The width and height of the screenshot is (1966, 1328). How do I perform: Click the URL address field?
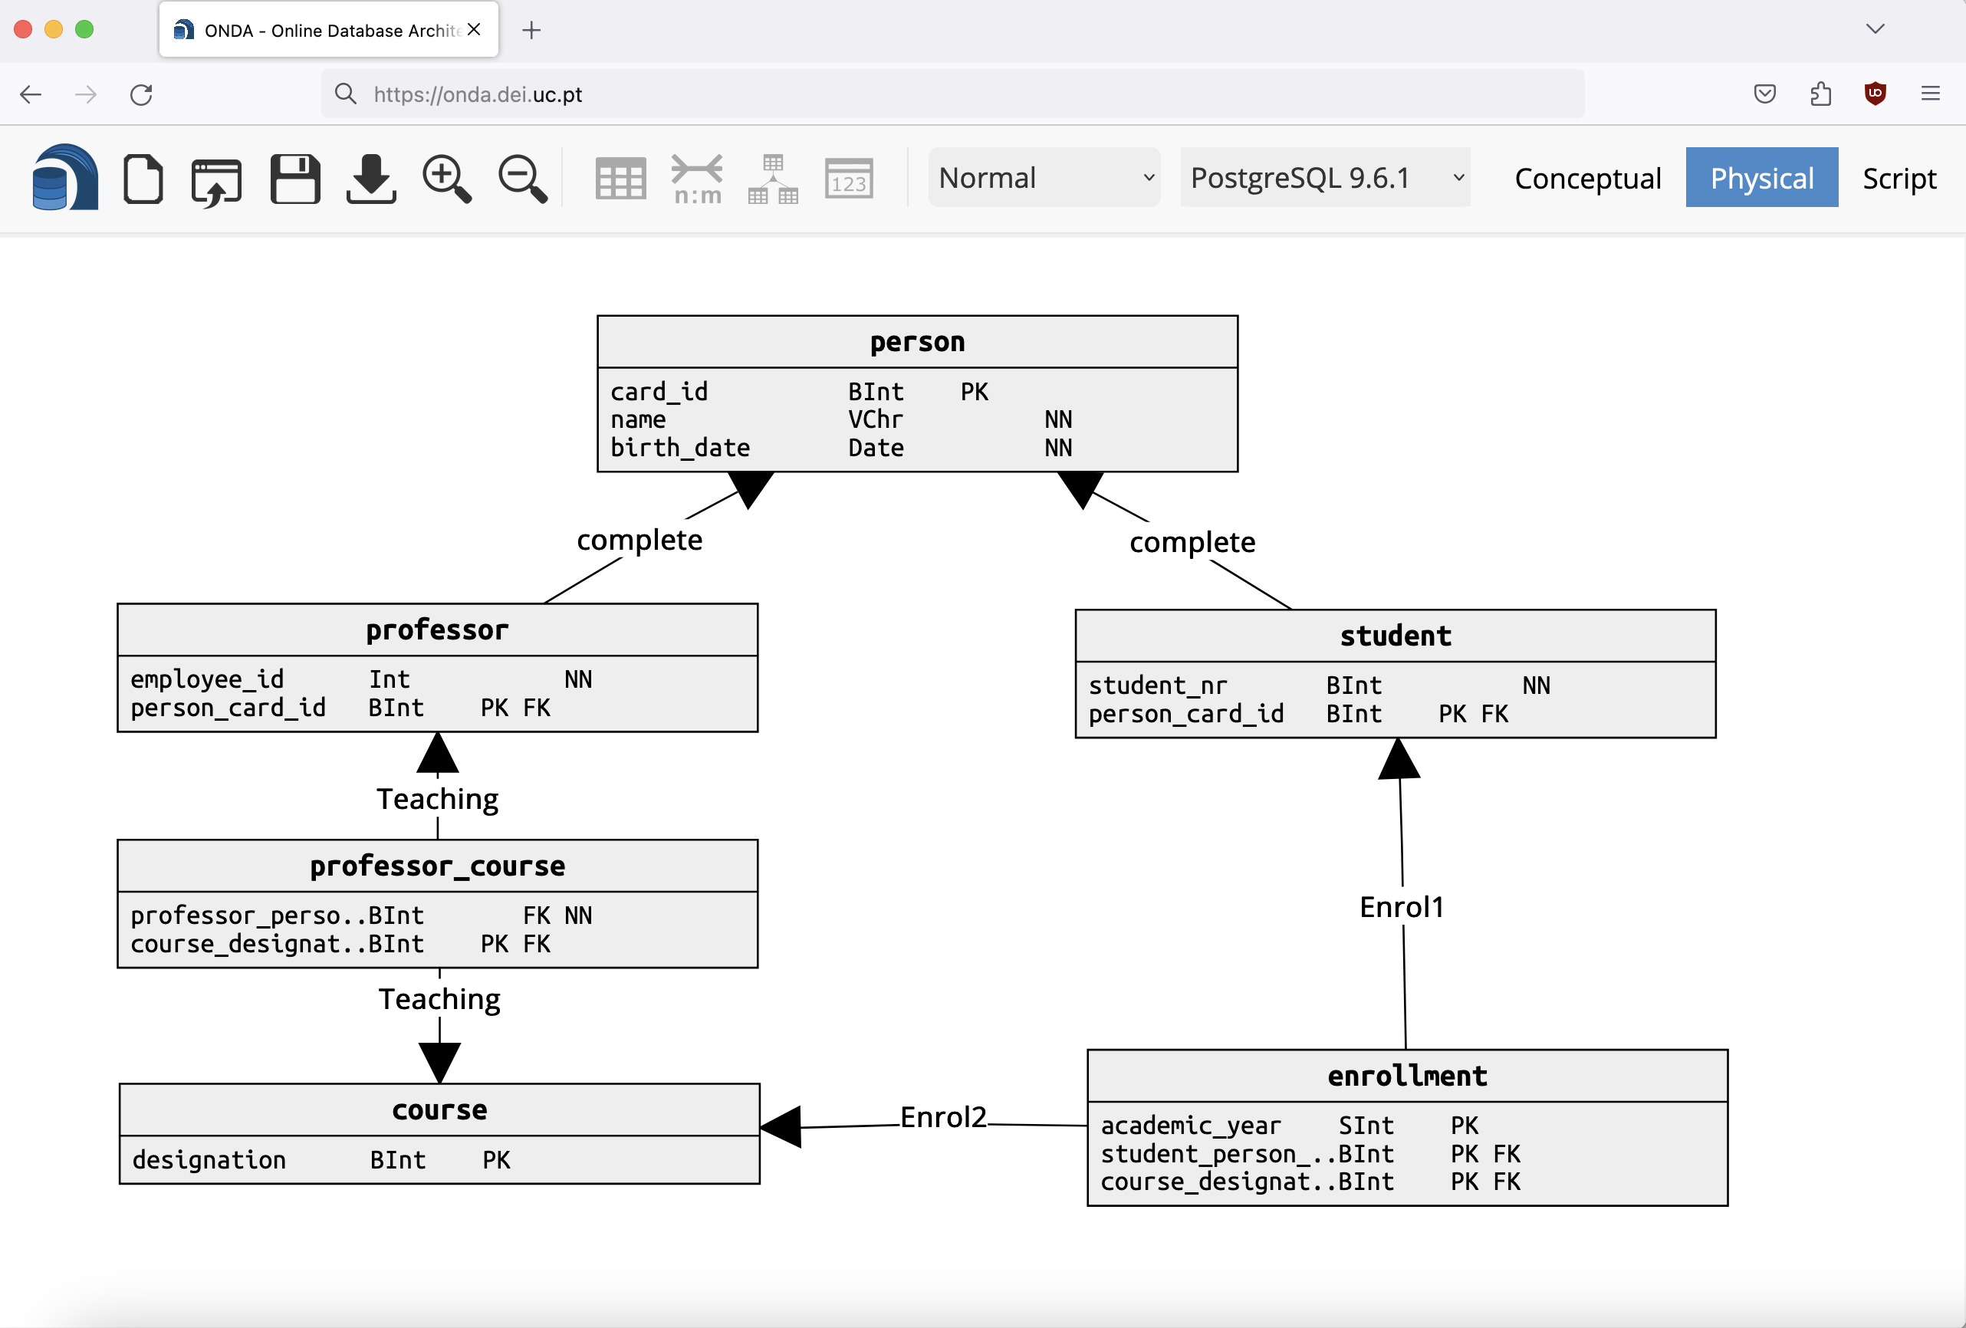951,94
